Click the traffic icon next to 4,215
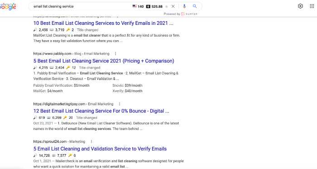317x169 pixels. click(35, 68)
